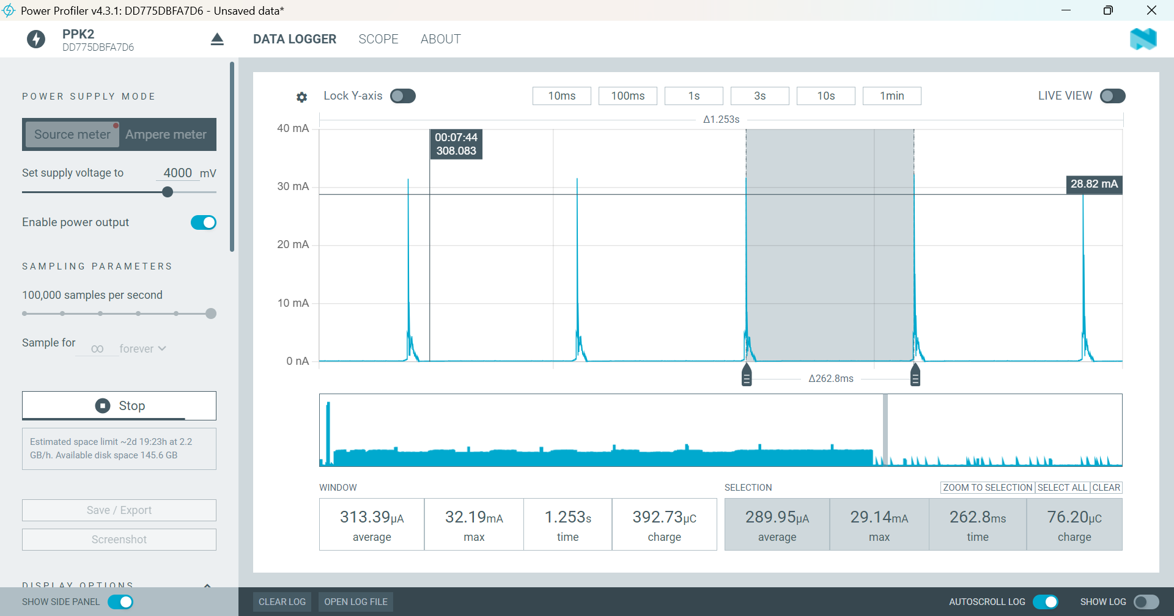Disable the power output switch
Image resolution: width=1174 pixels, height=616 pixels.
204,222
